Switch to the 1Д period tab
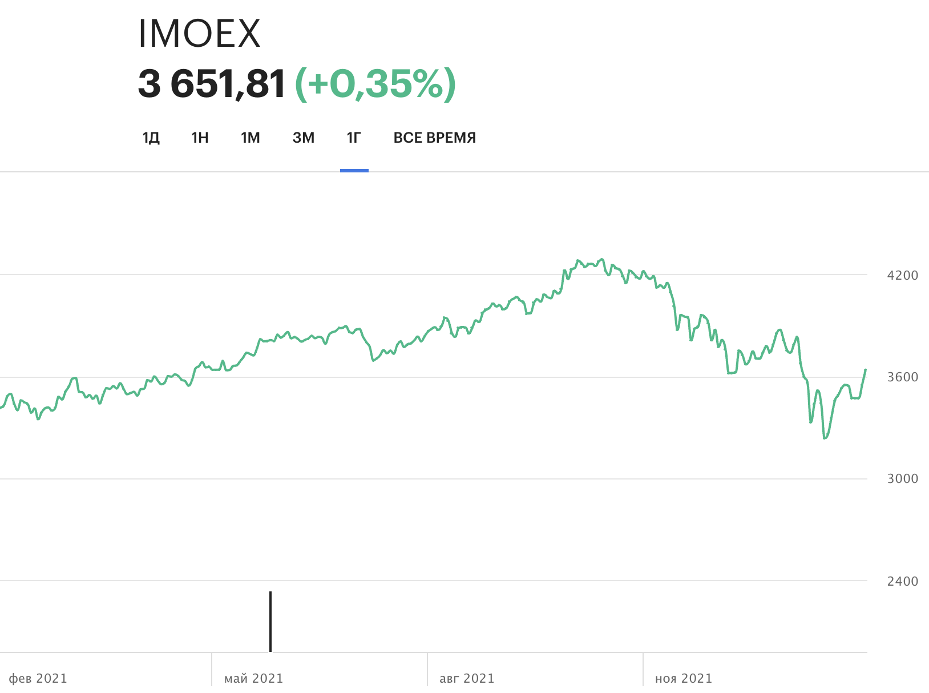Image resolution: width=929 pixels, height=693 pixels. point(151,138)
